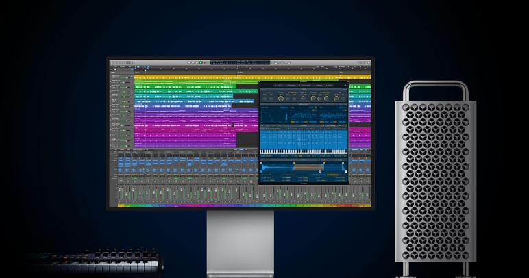Click the playhead marker in the ruler
This screenshot has width=529, height=278.
click(146, 71)
